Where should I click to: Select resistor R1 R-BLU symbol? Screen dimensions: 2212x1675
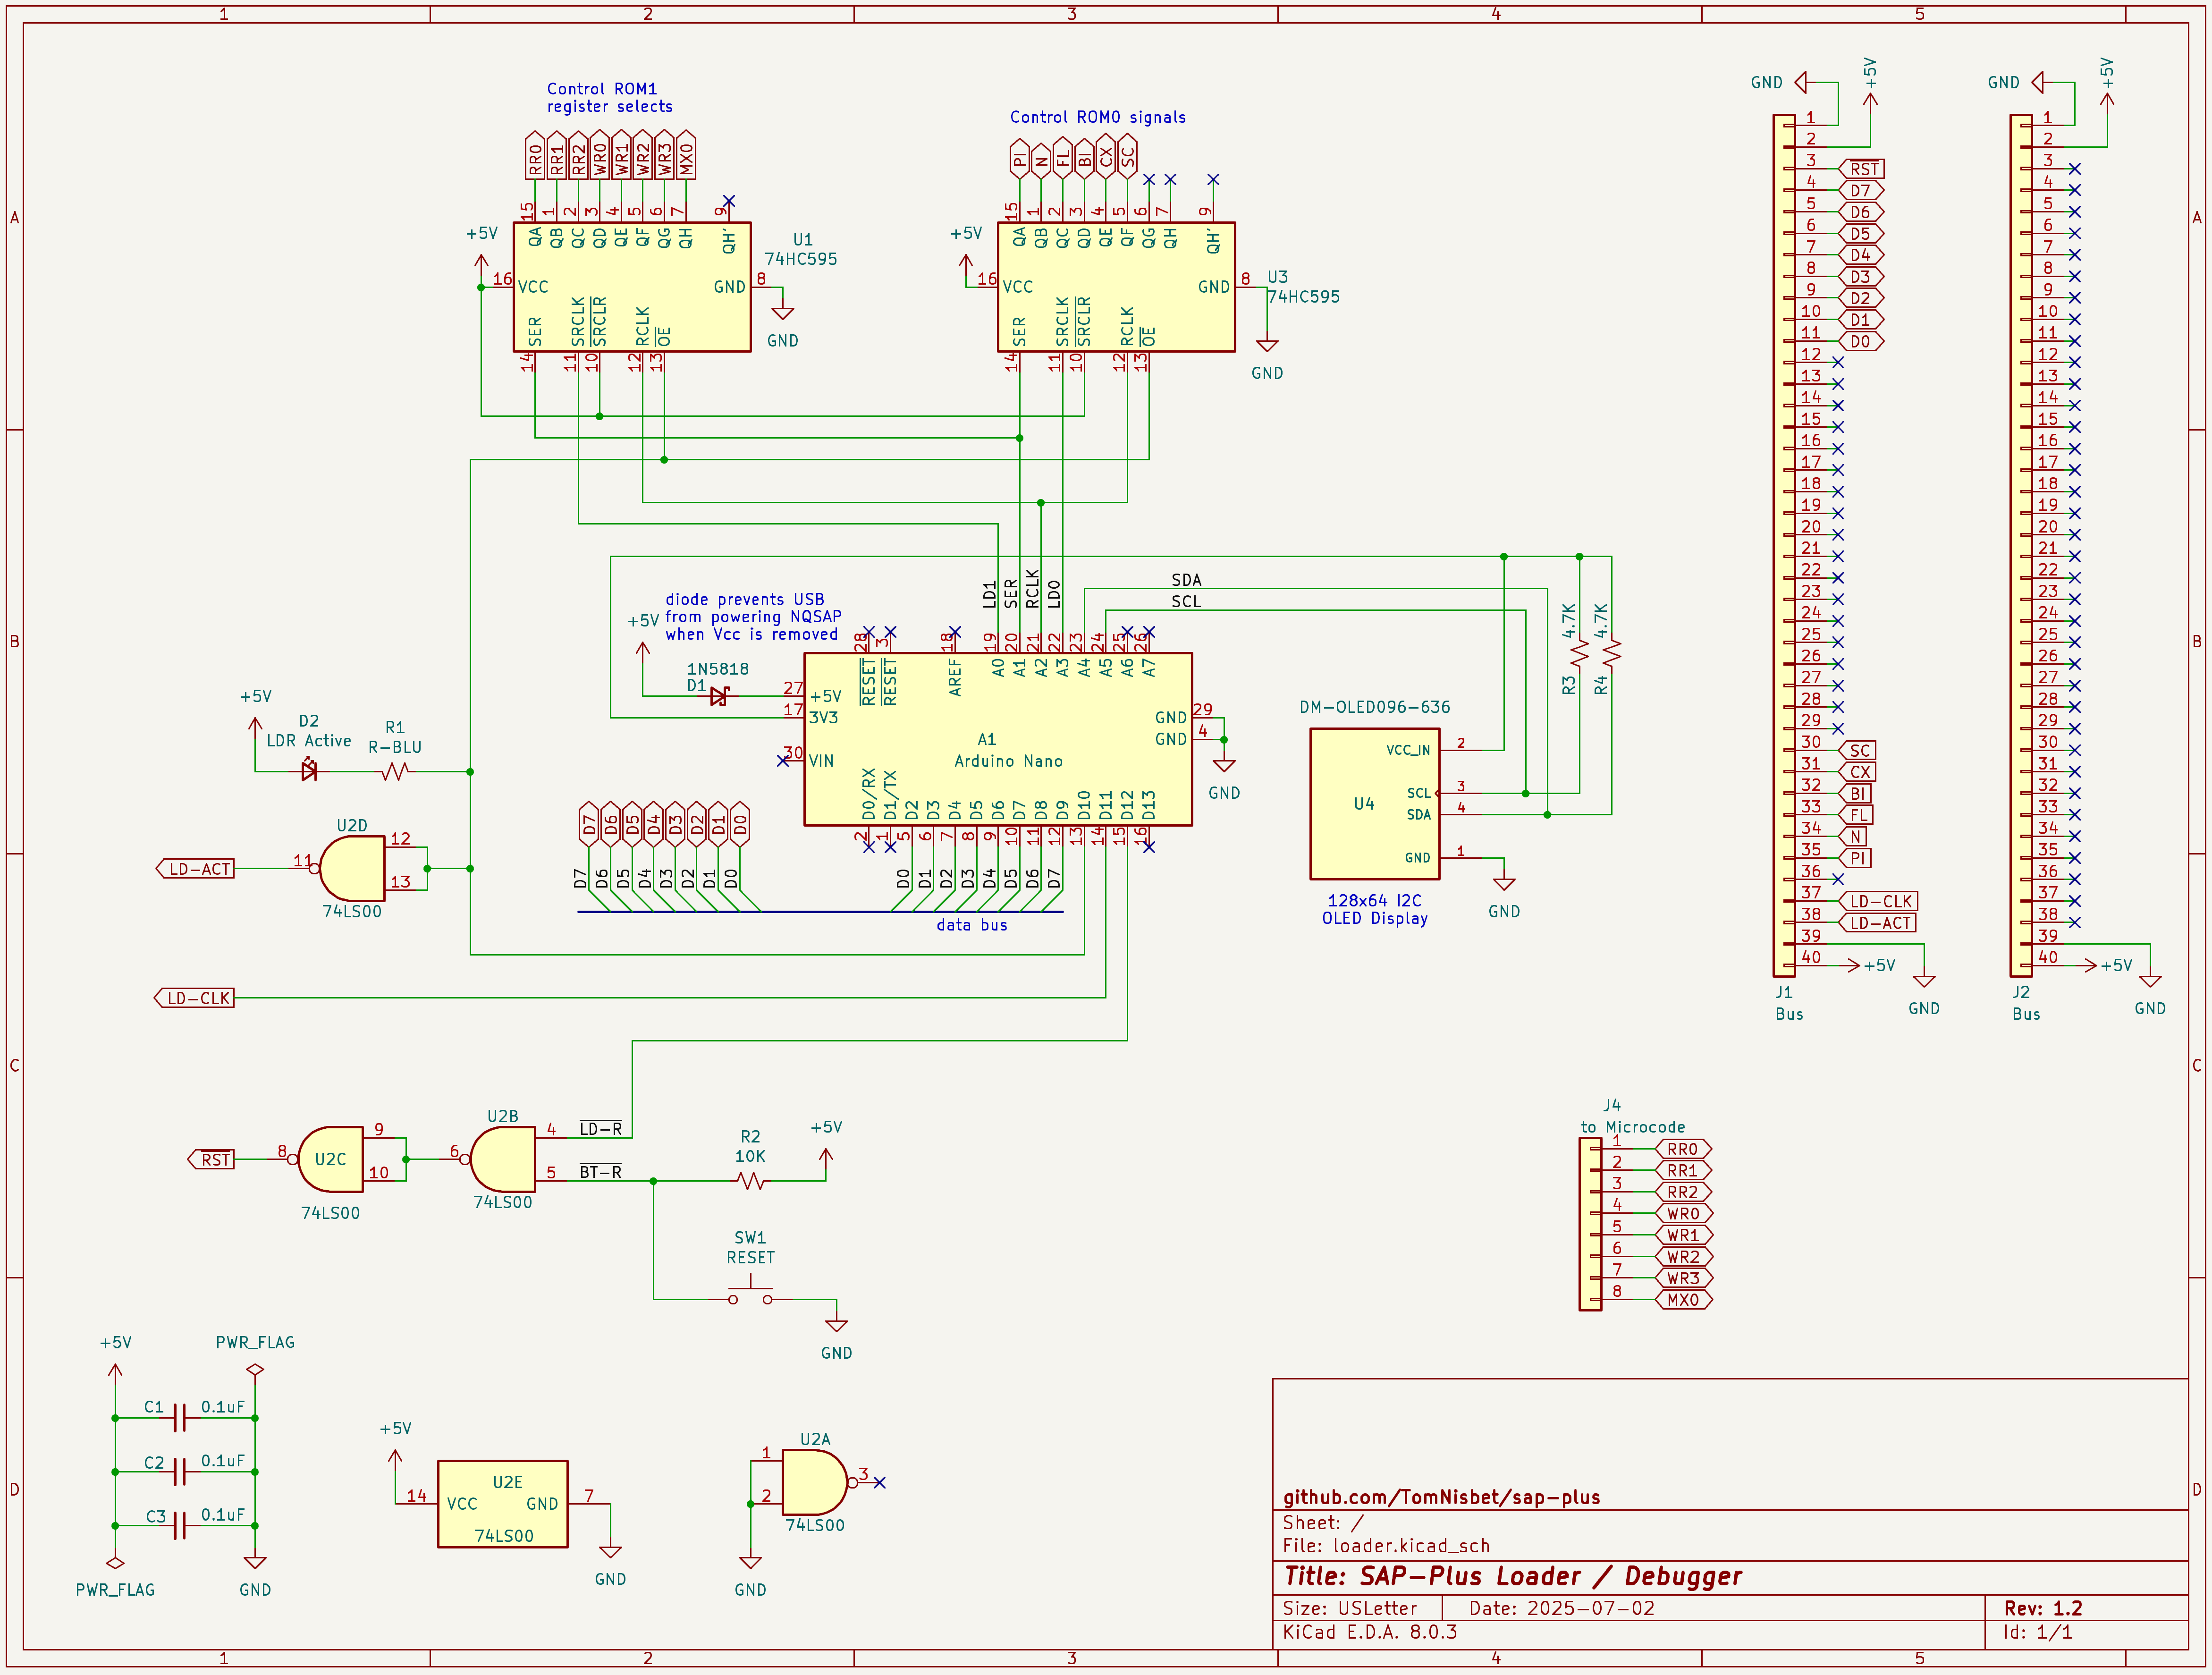point(396,771)
